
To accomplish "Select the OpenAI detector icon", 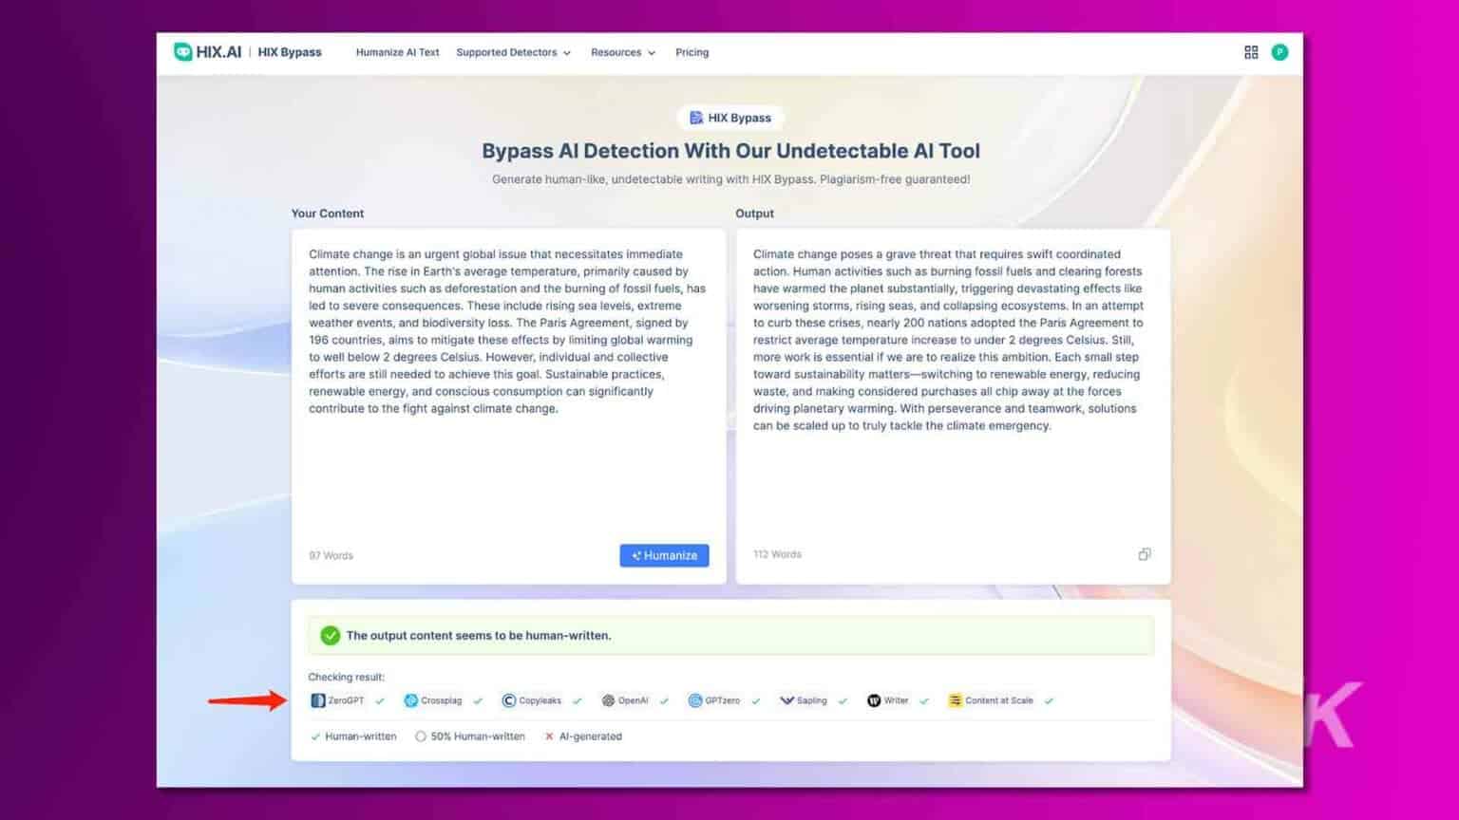I will 608,700.
